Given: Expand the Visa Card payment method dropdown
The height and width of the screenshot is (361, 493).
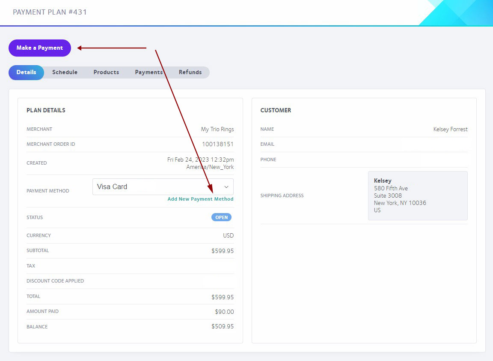Looking at the screenshot, I should 163,187.
